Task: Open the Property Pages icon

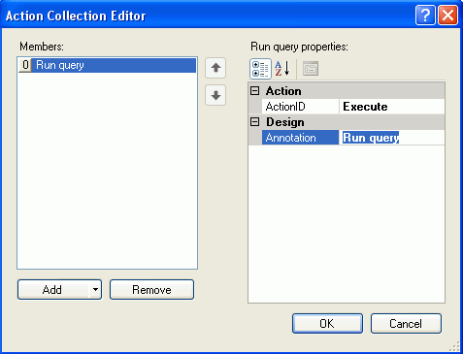Action: click(x=311, y=69)
